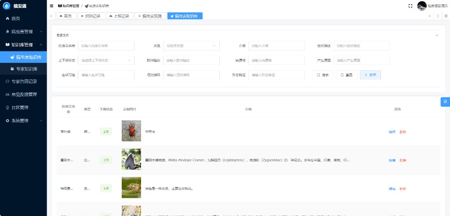This screenshot has height=216, width=450.
Task: Focus the 侵染循环 input field
Action: 191,75
